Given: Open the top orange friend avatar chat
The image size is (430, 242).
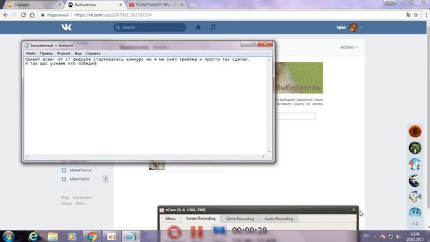Looking at the screenshot, I should tap(415, 131).
